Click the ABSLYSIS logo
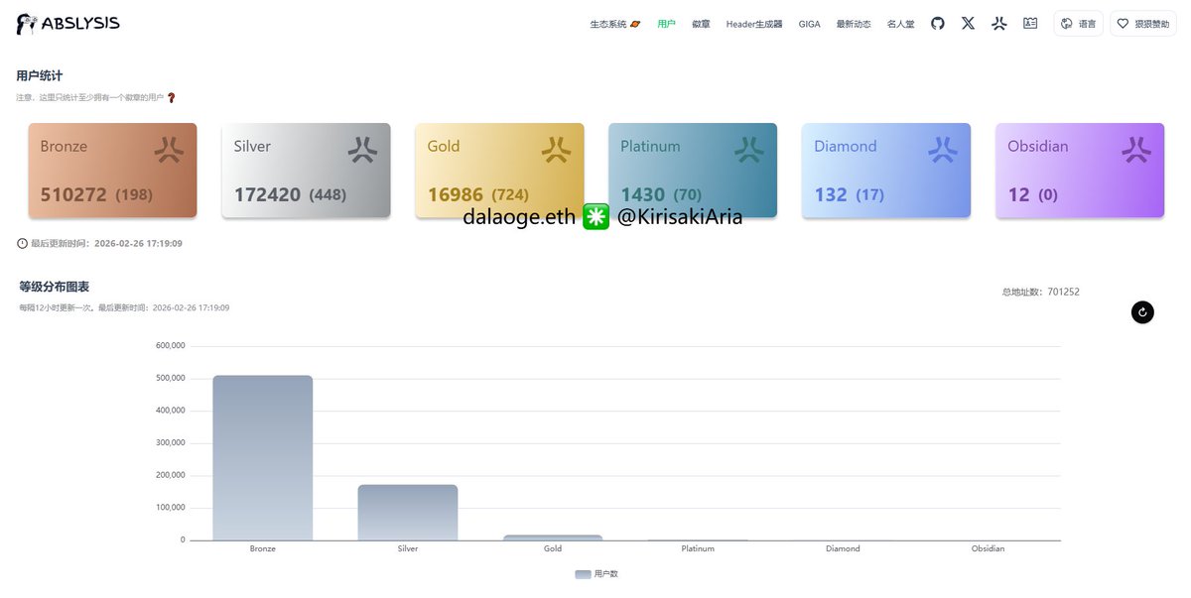Viewport: 1191px width, 598px height. click(66, 23)
